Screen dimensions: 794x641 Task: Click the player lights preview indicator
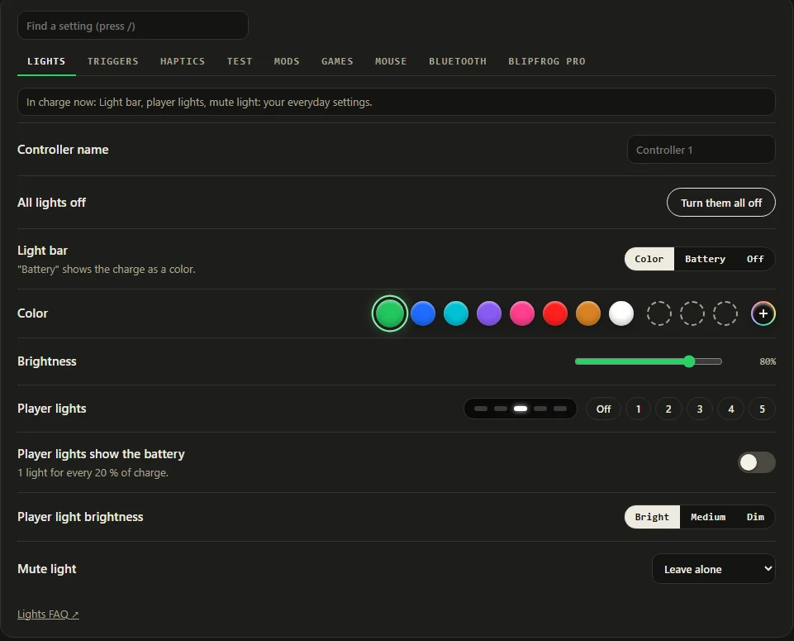[x=520, y=409]
